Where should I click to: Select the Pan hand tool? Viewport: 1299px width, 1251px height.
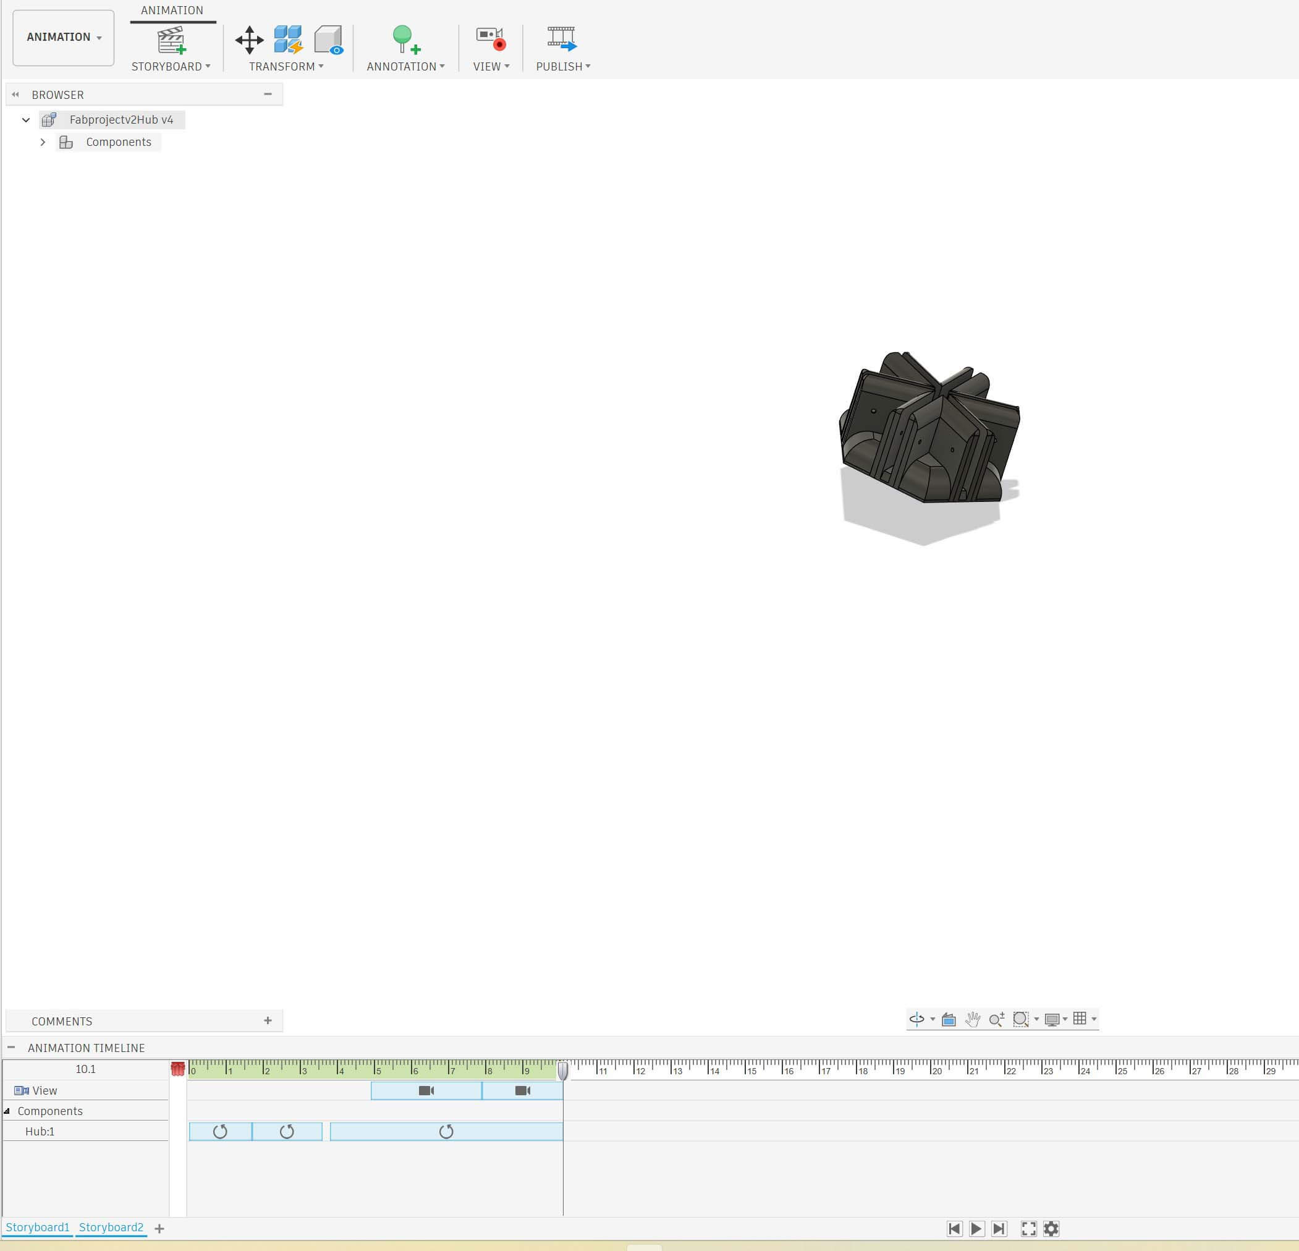coord(972,1020)
